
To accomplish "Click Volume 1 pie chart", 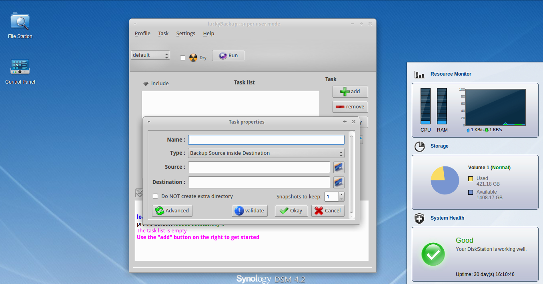I will click(x=445, y=180).
